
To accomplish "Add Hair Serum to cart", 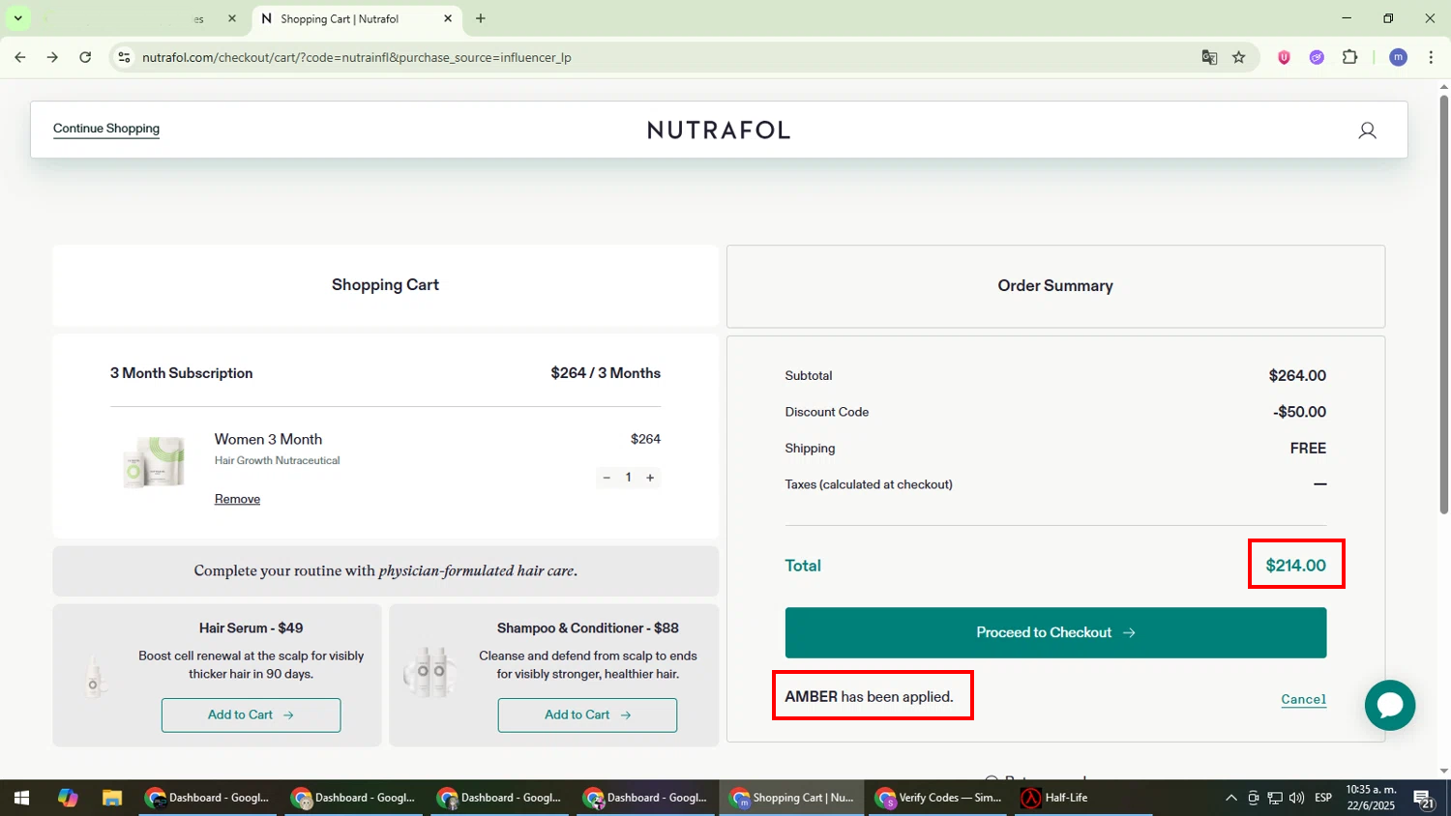I will (x=251, y=715).
